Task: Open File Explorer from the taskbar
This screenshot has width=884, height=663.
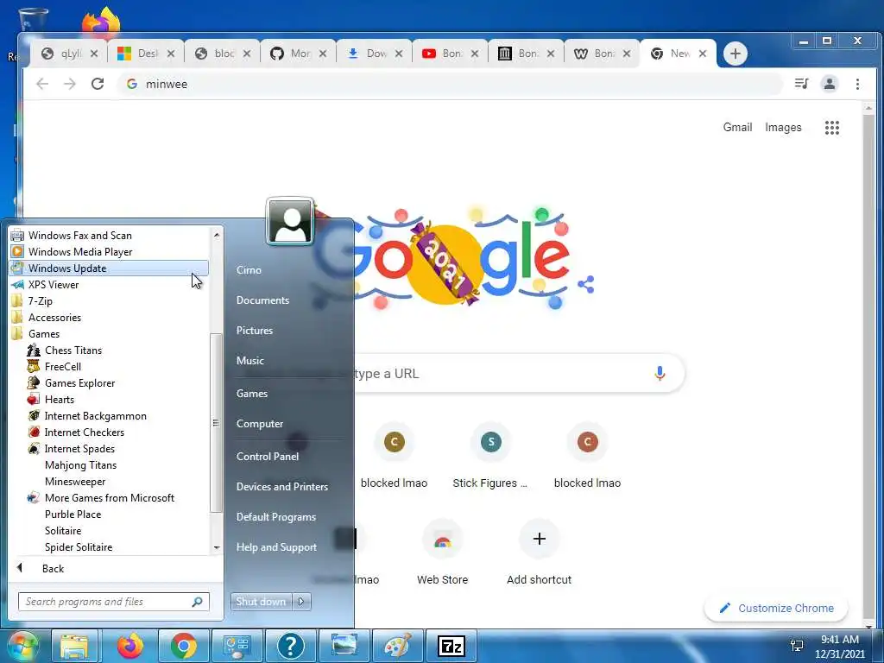Action: pyautogui.click(x=75, y=647)
